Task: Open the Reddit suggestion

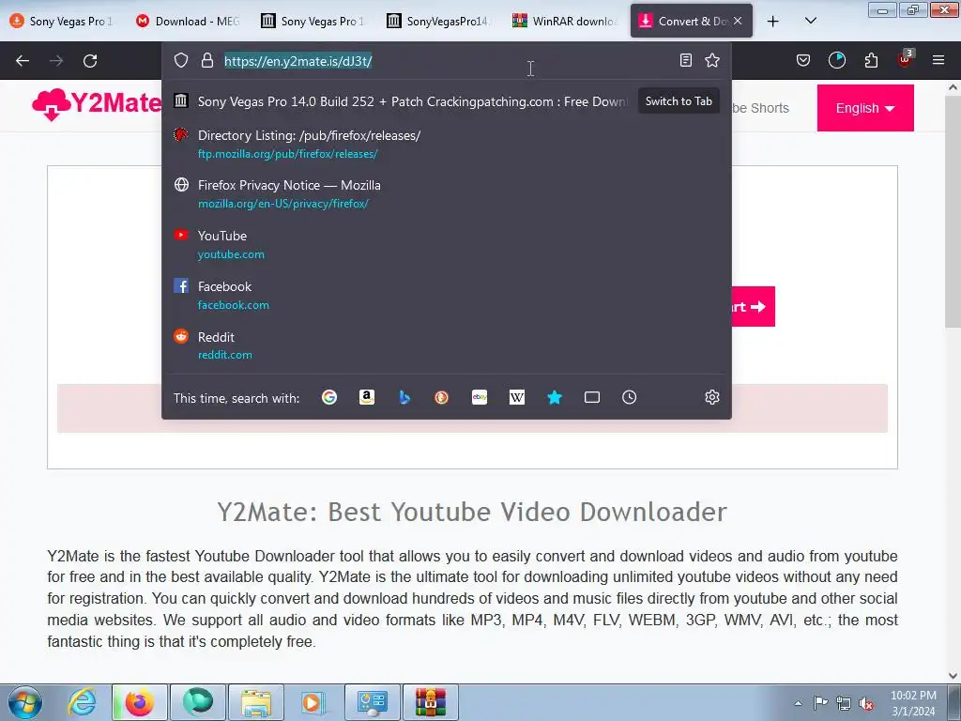Action: [446, 345]
